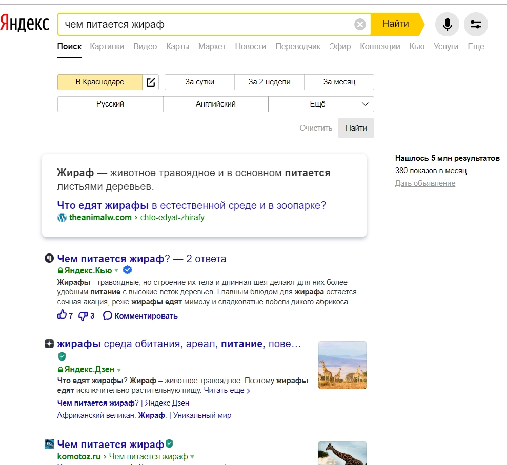507x465 pixels.
Task: Open жирафы среда обитания result title
Action: (x=179, y=344)
